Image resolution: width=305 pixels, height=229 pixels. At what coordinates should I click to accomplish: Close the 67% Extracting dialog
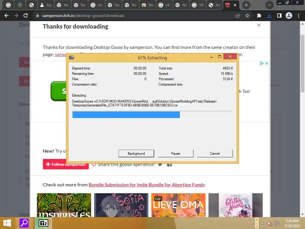230,56
